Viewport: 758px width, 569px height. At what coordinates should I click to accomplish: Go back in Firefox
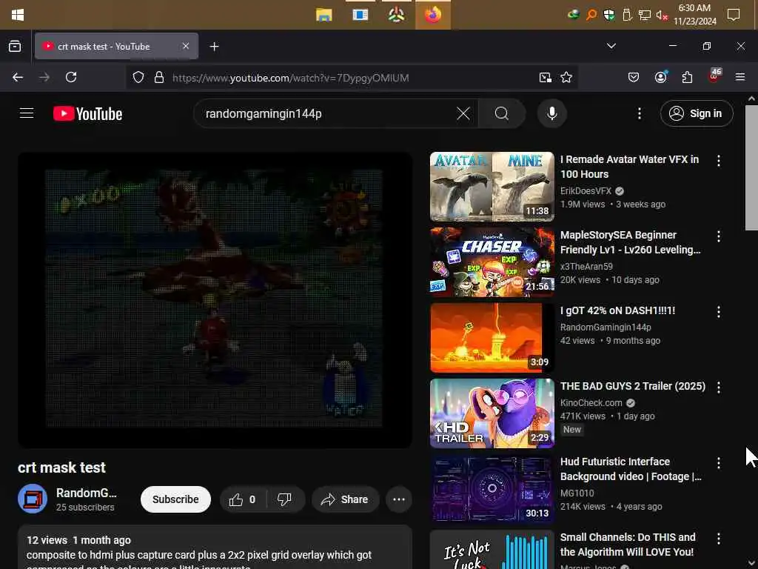[x=18, y=77]
